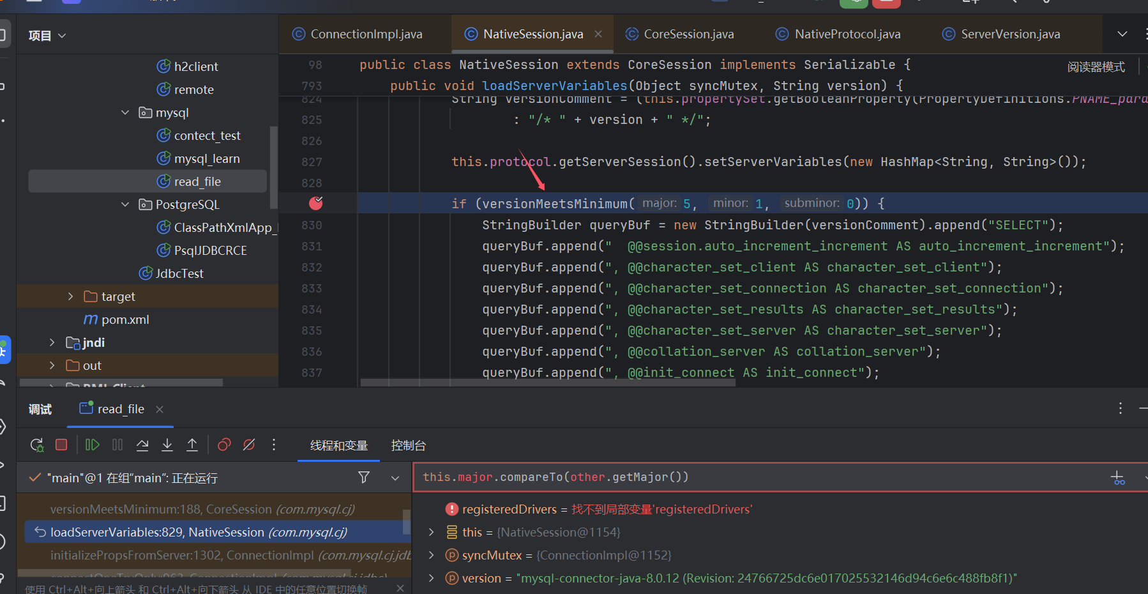Viewport: 1148px width, 594px height.
Task: Switch to the 线程和变量 tab
Action: pos(339,445)
